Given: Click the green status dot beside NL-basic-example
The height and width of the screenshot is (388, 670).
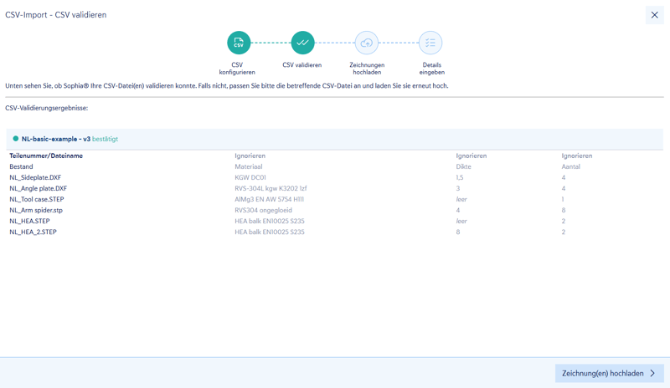Looking at the screenshot, I should click(16, 139).
